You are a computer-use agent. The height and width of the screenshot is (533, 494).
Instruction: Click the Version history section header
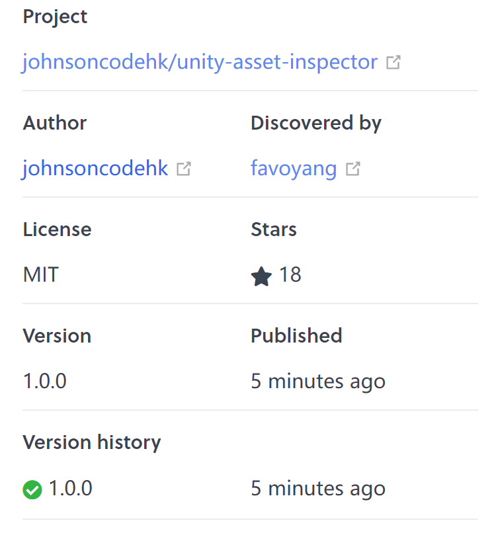(92, 442)
